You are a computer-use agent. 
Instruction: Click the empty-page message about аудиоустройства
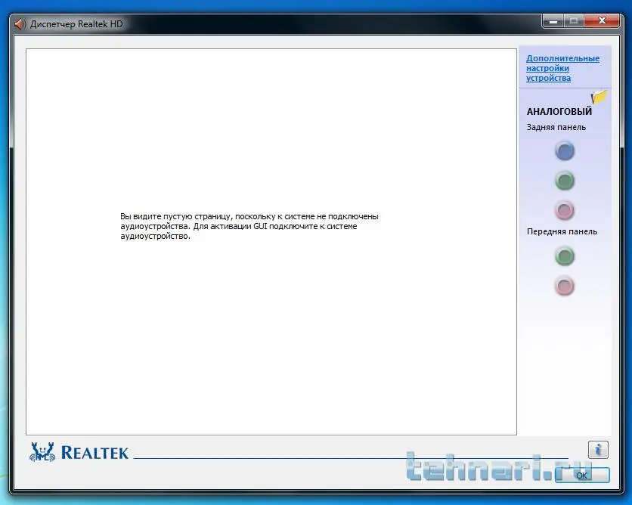click(x=249, y=226)
